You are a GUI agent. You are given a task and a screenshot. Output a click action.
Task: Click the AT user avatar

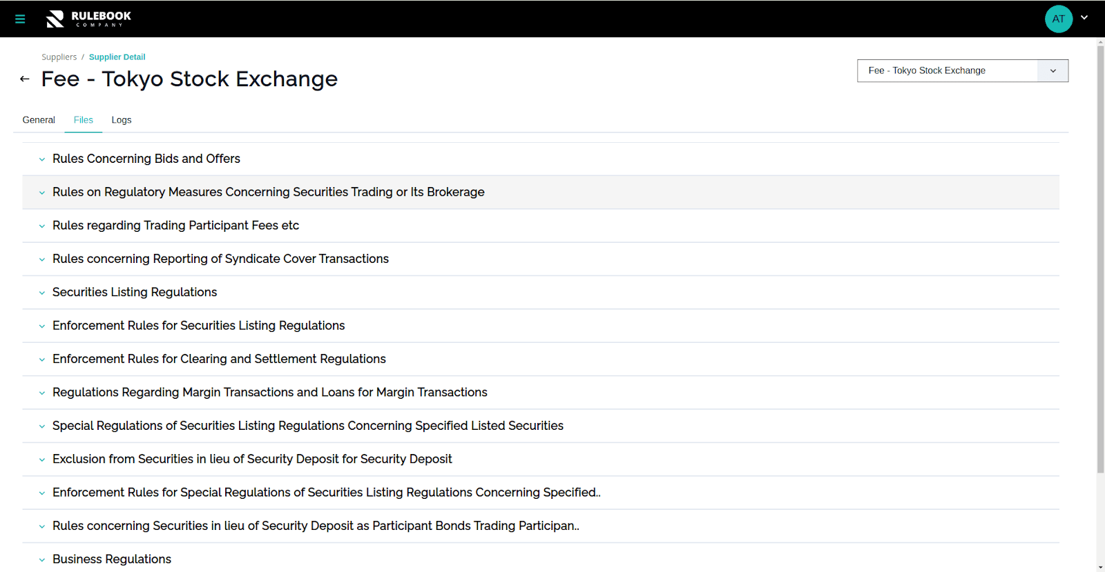pyautogui.click(x=1058, y=19)
